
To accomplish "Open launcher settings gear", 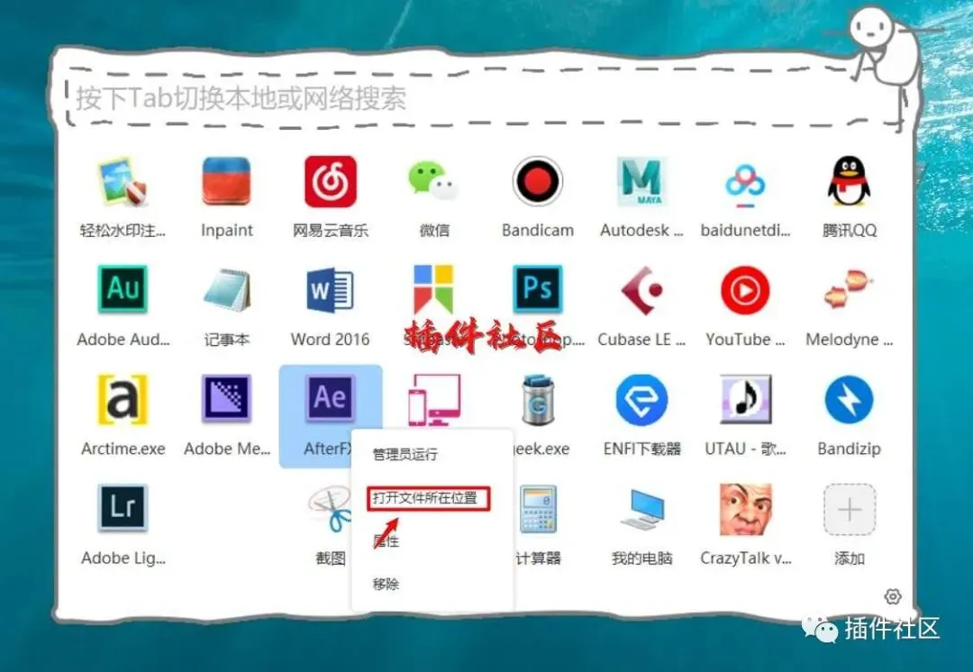I will [892, 596].
